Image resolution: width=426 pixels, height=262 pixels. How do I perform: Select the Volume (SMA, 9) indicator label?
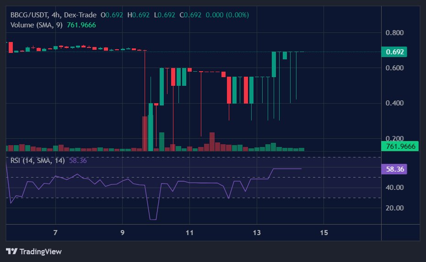(37, 25)
